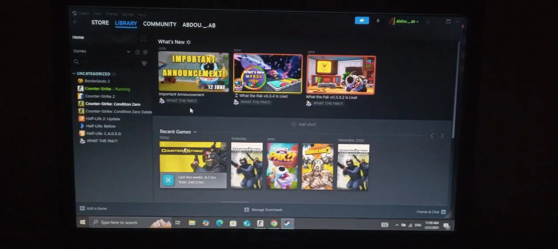Select WHAT THE PAK?! in the sidebar list
This screenshot has width=558, height=249.
coord(102,141)
